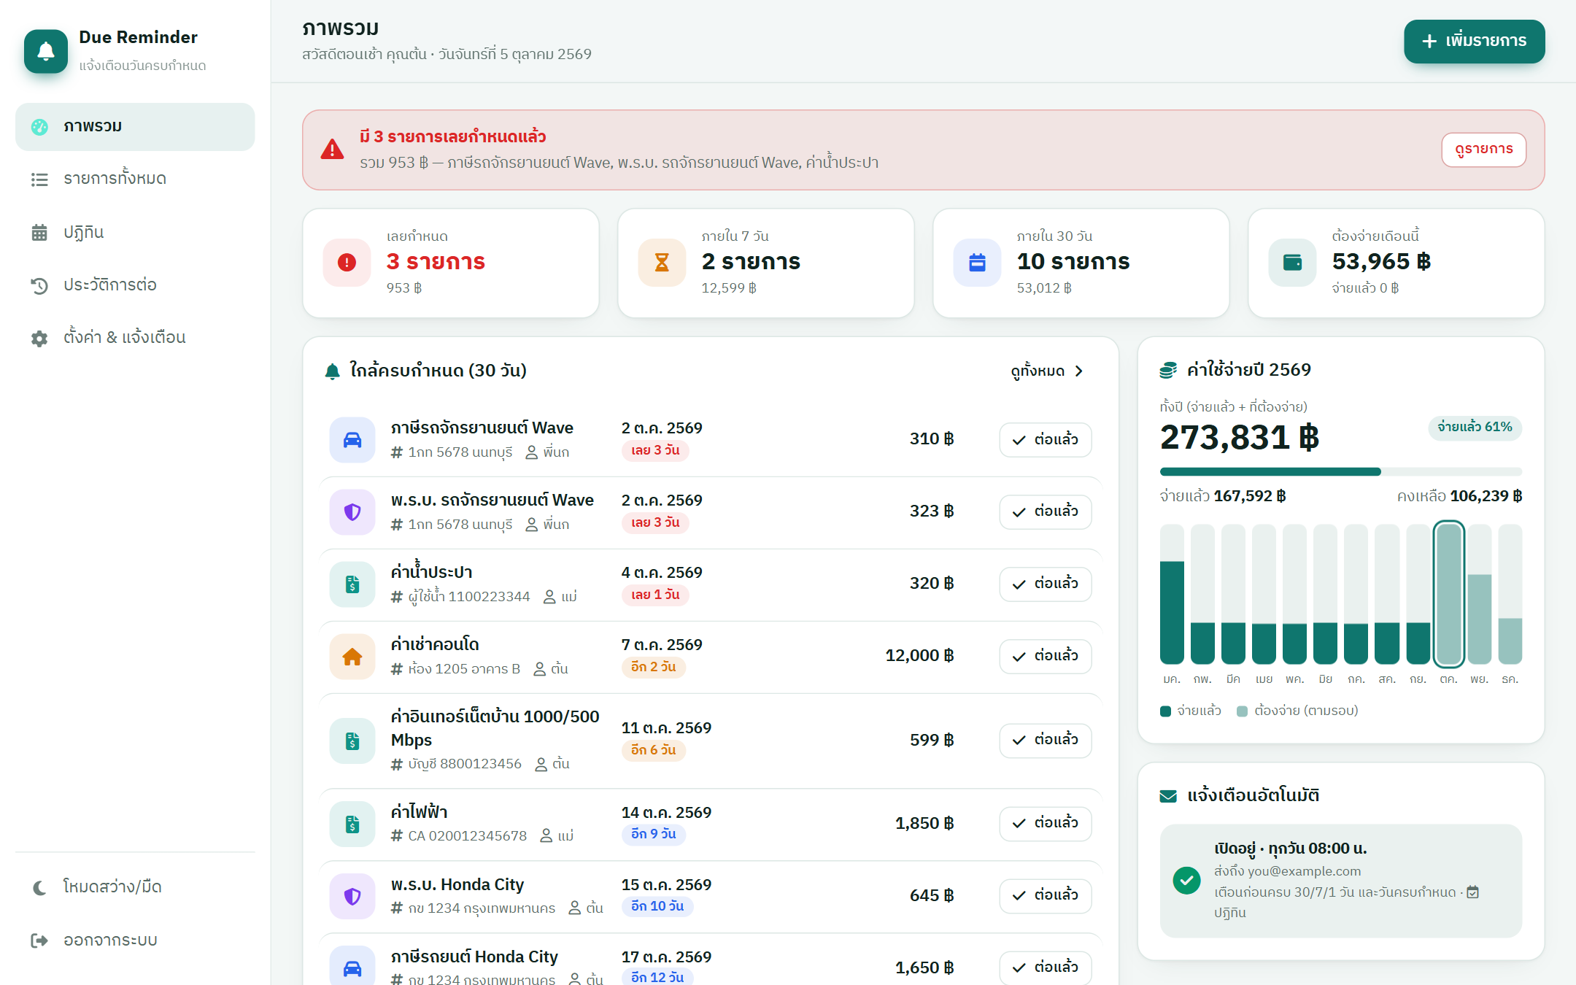Screen dimensions: 1576x985
Task: Open ปฏิทิน in sidebar
Action: click(135, 233)
